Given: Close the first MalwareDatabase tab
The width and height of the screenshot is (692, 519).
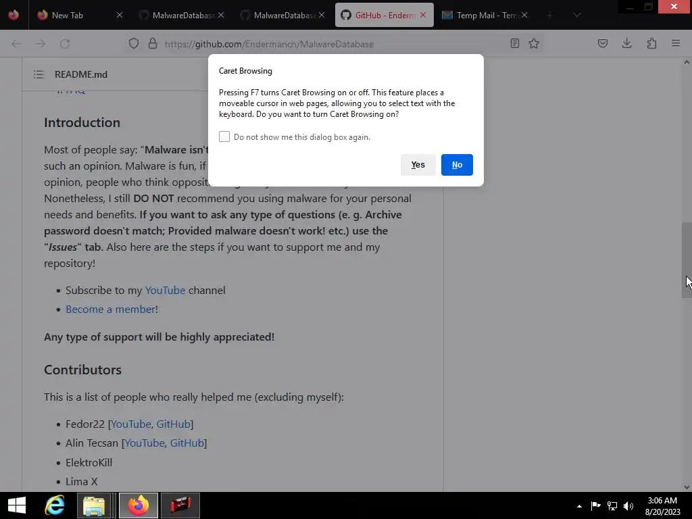Looking at the screenshot, I should click(221, 15).
